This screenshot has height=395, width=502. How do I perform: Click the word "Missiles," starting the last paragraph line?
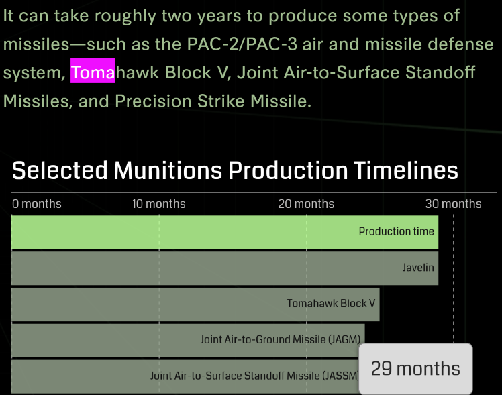[38, 101]
